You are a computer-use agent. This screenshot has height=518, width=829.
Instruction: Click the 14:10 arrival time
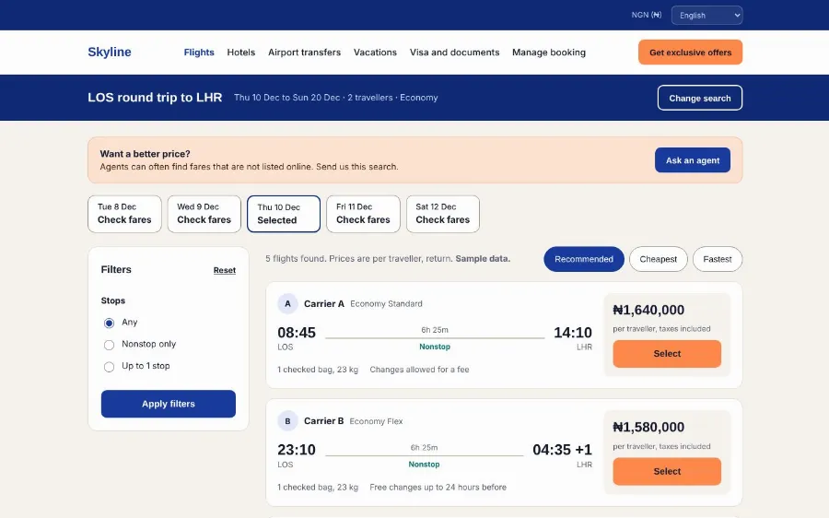point(573,333)
